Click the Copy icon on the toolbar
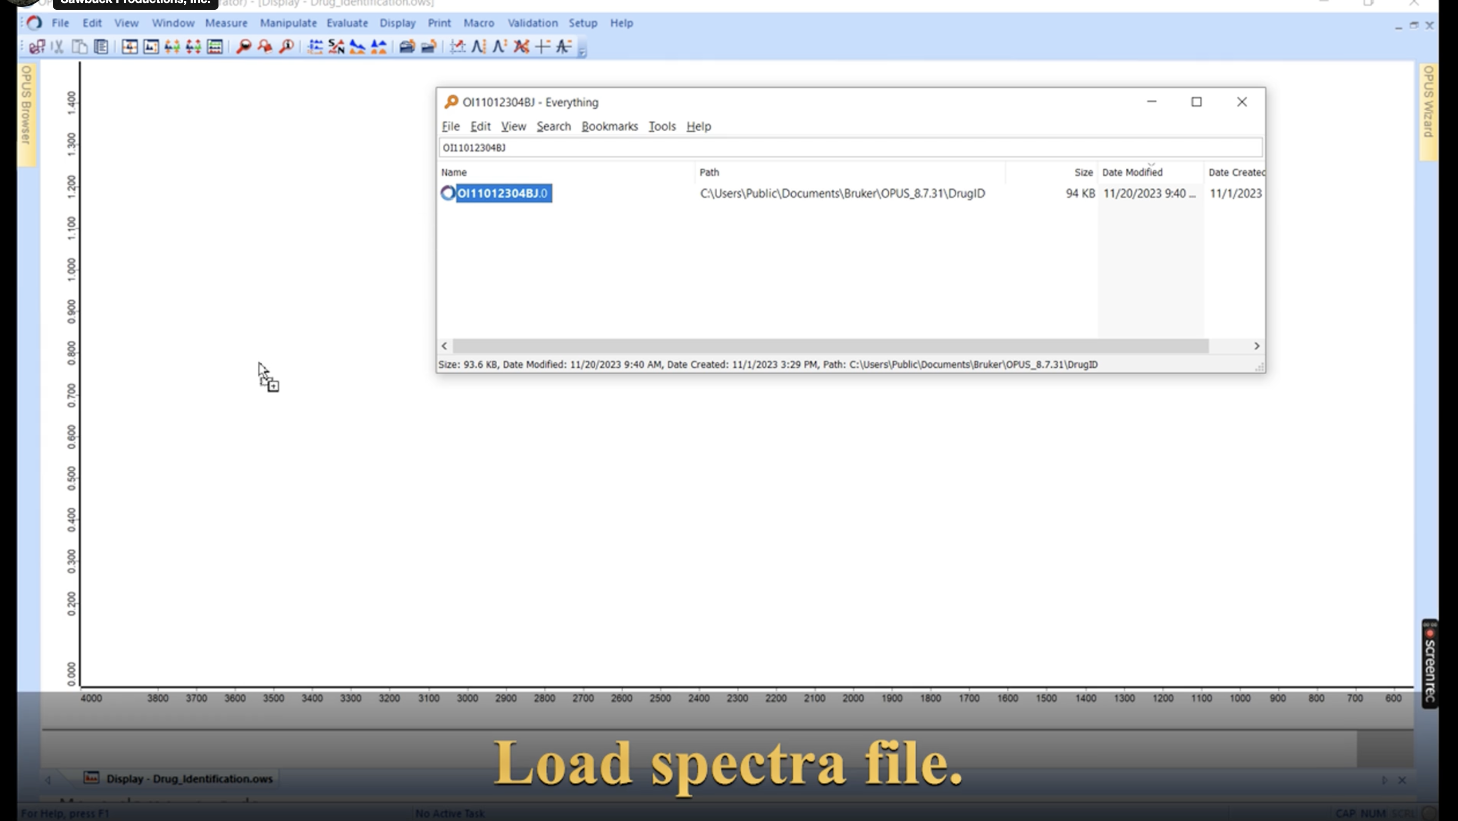 tap(79, 48)
